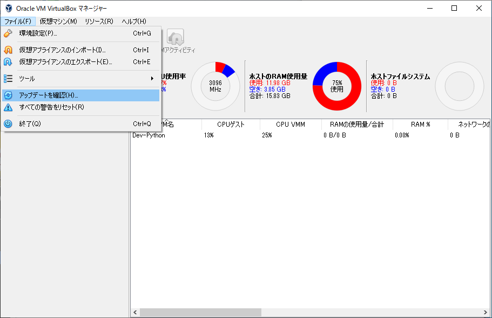Screen dimensions: 492x318
Task: Click the host file system donut chart
Action: coord(460,86)
